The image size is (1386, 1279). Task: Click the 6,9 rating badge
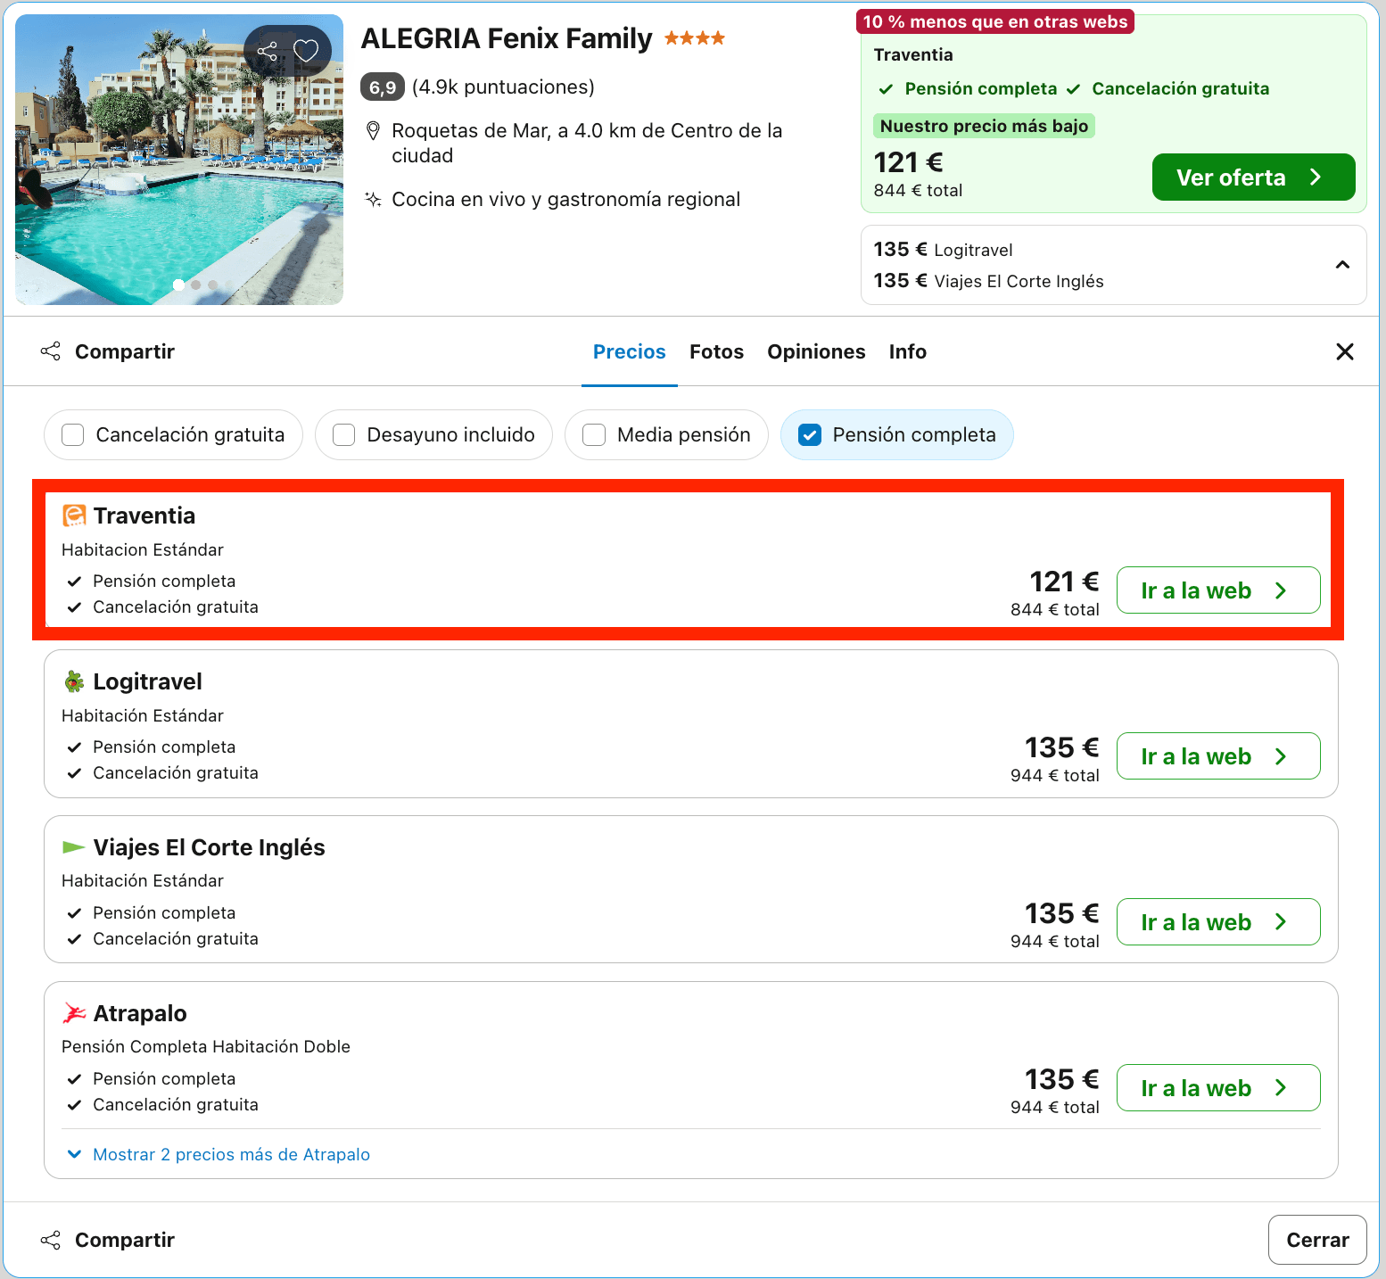[383, 87]
